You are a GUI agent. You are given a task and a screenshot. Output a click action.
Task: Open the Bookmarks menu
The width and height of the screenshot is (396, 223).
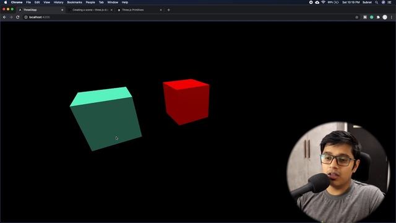point(74,2)
